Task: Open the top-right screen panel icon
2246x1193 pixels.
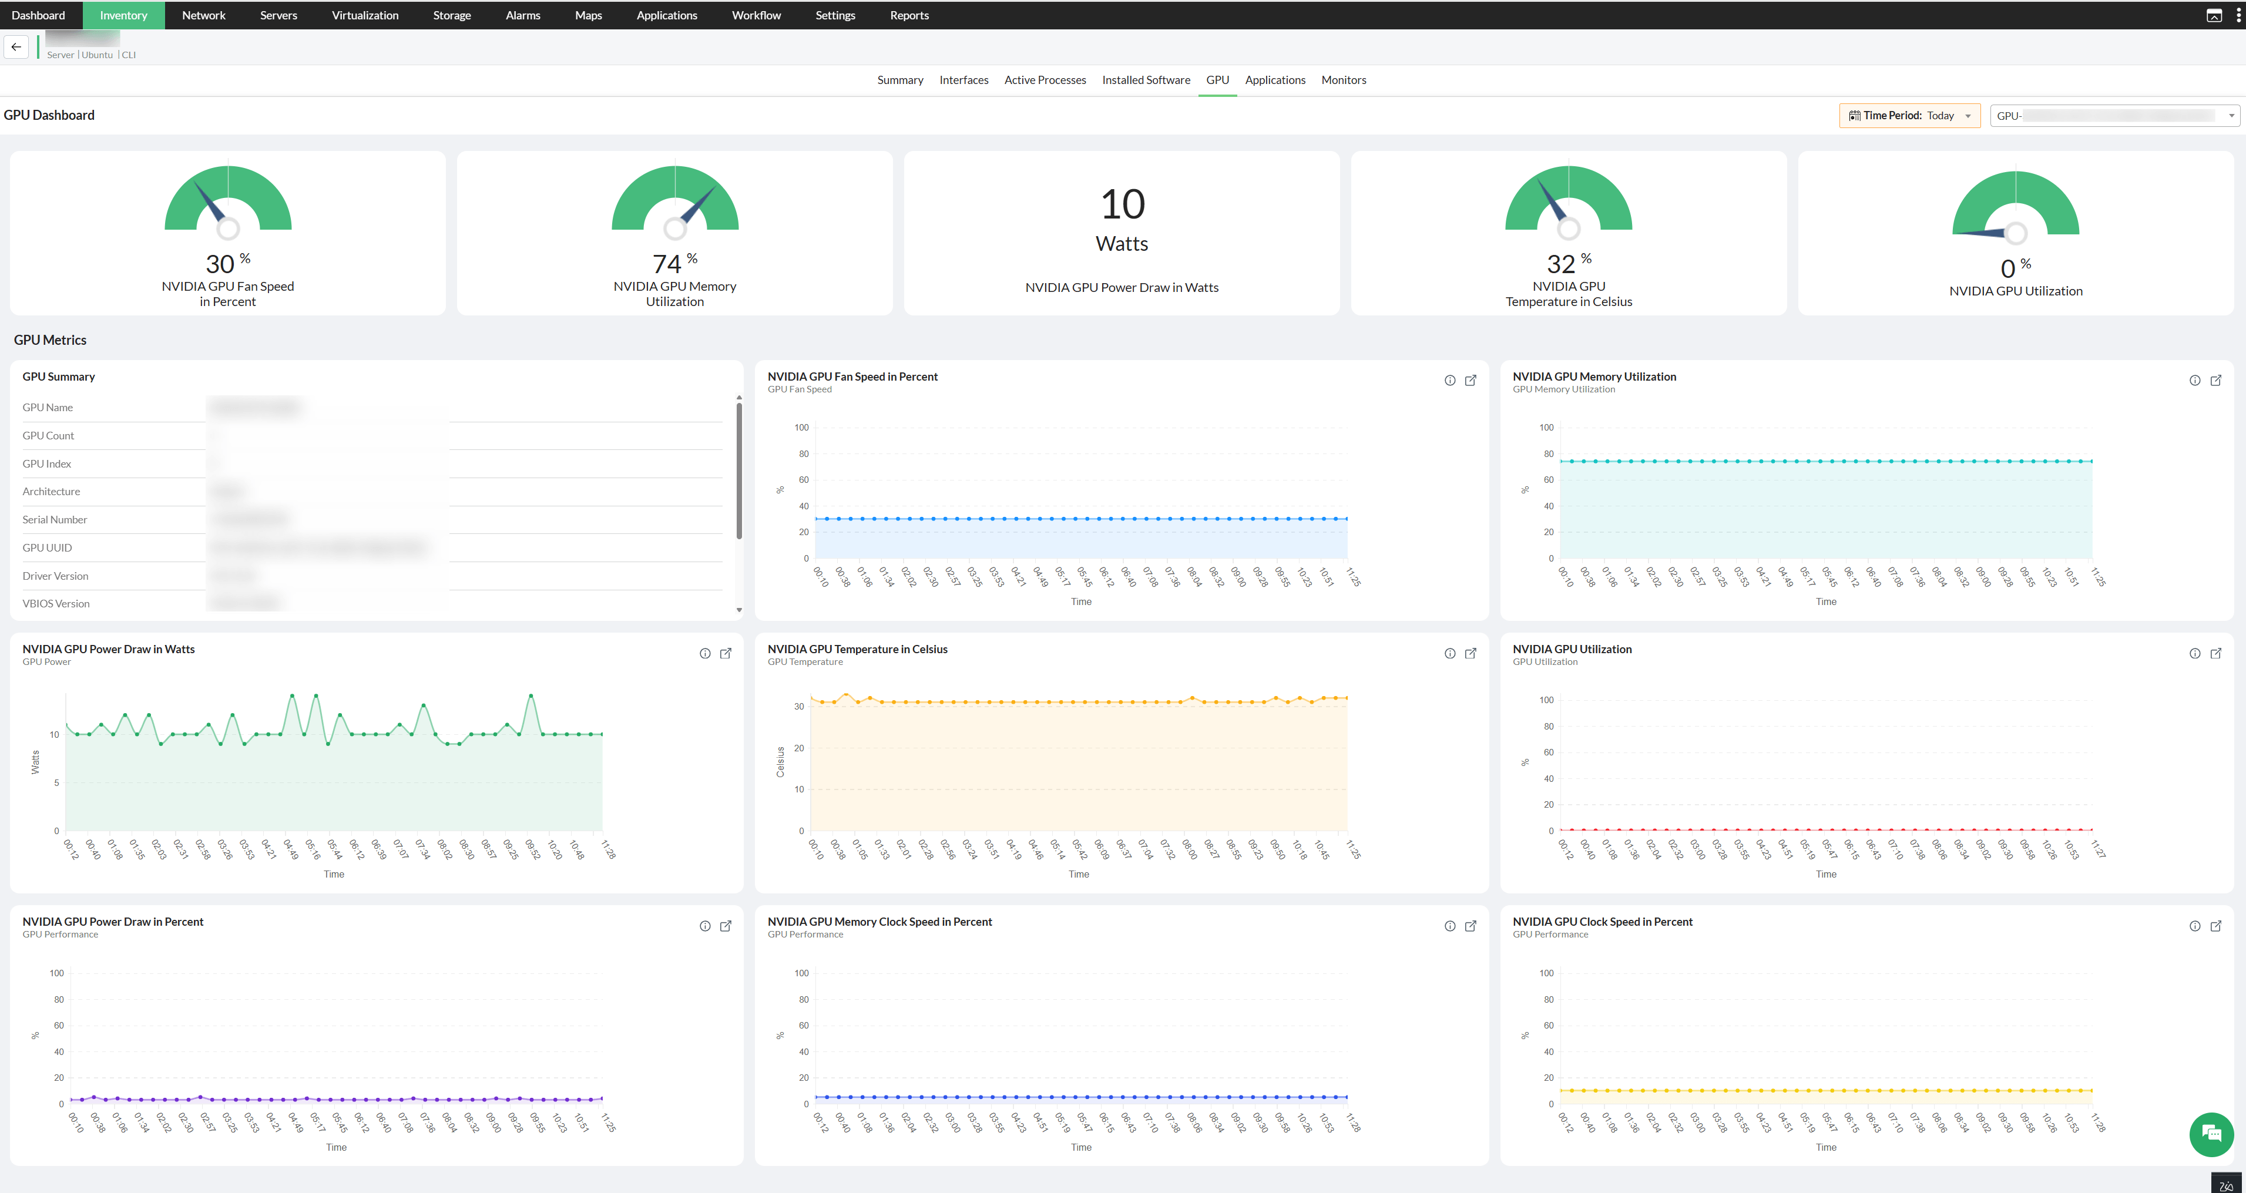Action: [x=2214, y=16]
